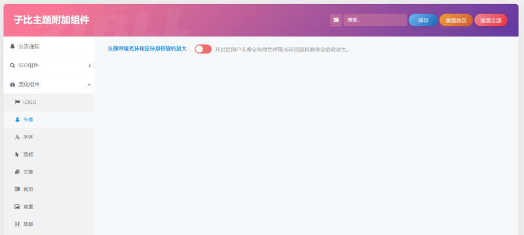Click the 重置全部 button

tap(491, 20)
